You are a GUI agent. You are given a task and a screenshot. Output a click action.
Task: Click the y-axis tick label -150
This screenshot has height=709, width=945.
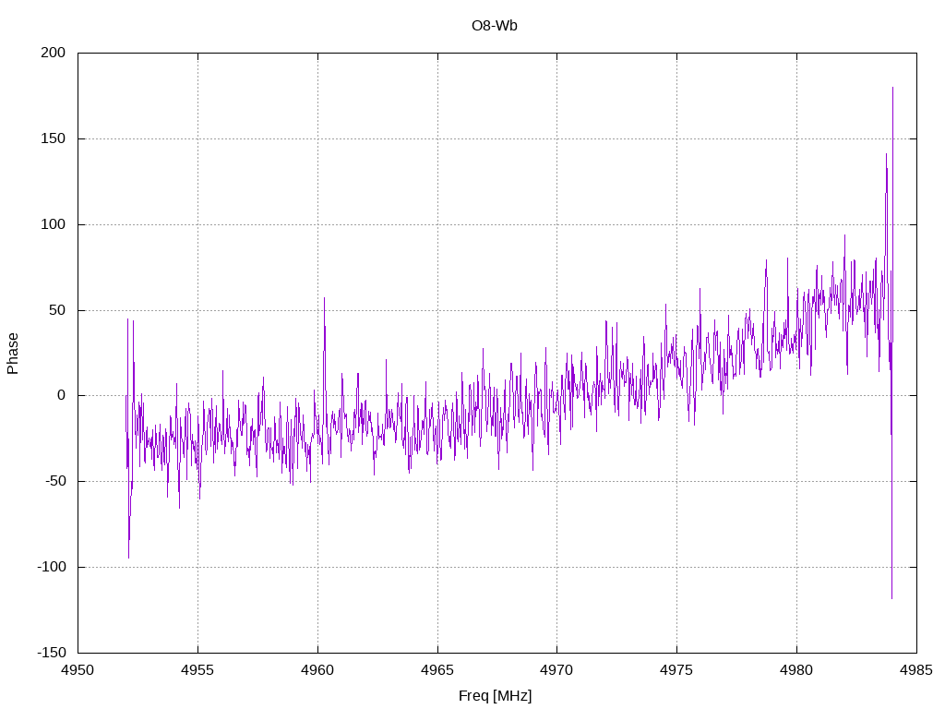[52, 653]
